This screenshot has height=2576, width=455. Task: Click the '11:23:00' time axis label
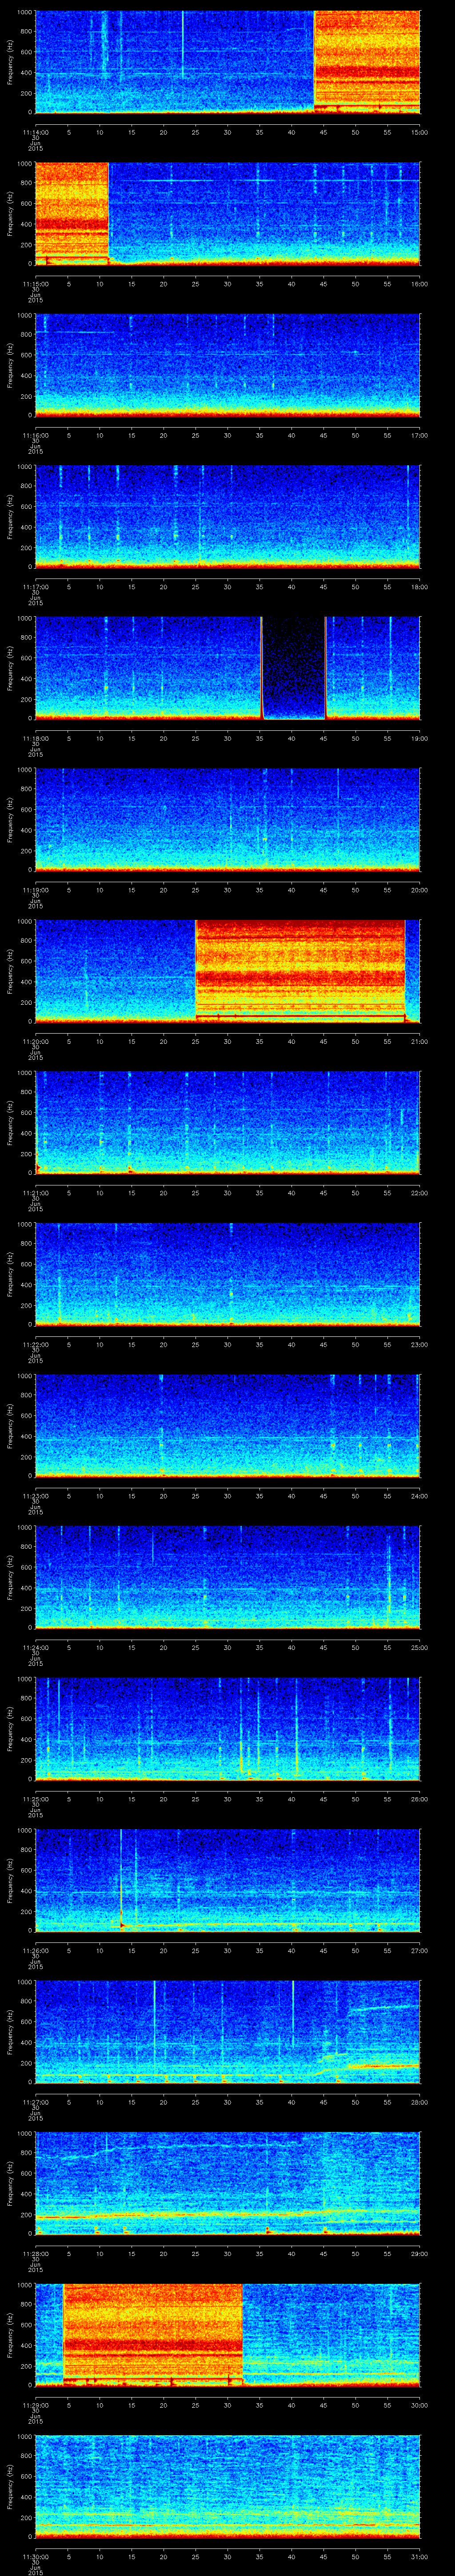point(35,1496)
